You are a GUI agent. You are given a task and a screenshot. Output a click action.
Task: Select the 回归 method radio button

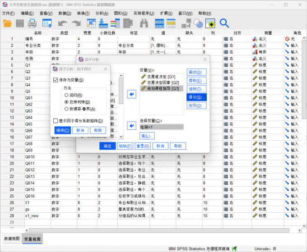pyautogui.click(x=66, y=95)
